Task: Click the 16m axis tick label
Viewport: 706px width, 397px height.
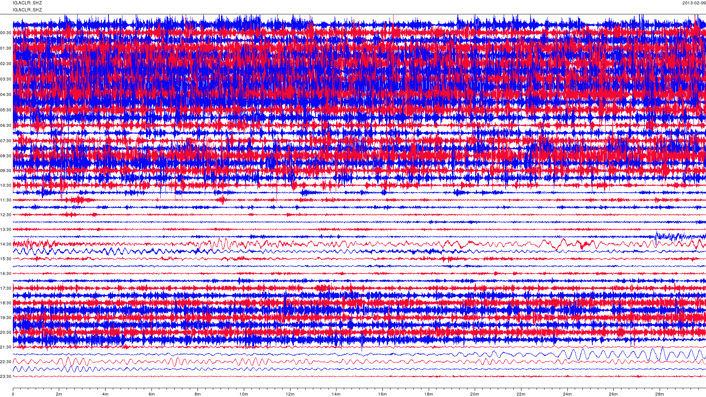Action: [382, 394]
